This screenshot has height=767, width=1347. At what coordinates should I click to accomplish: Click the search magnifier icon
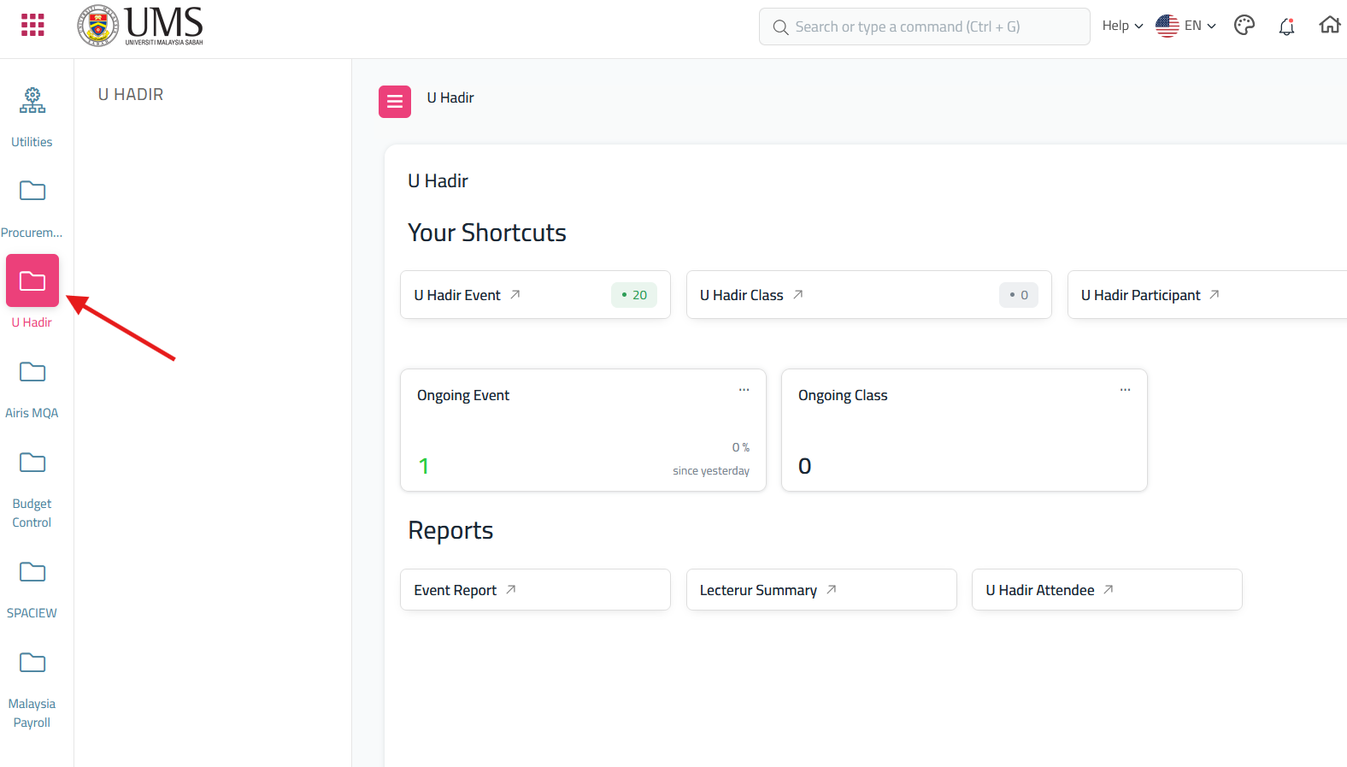point(780,27)
